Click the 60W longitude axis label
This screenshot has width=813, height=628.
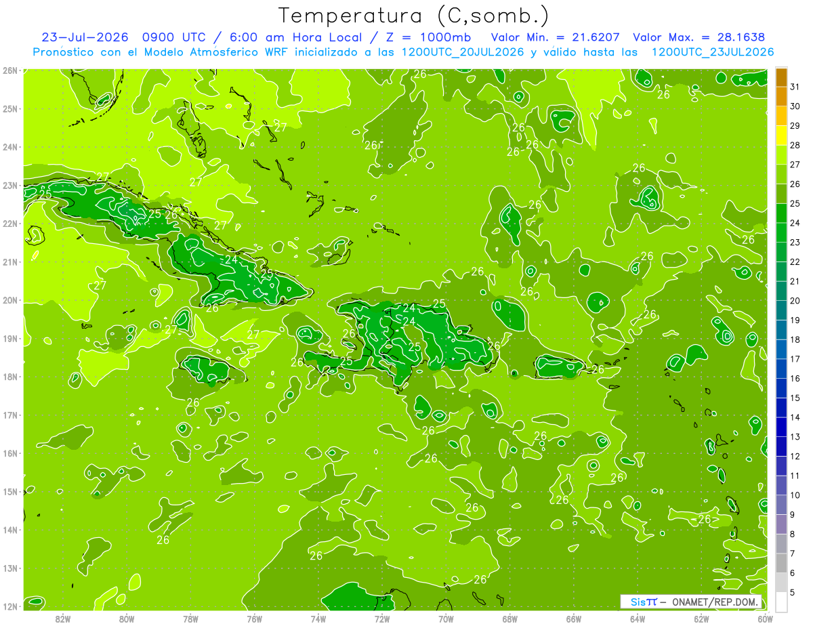click(x=766, y=619)
